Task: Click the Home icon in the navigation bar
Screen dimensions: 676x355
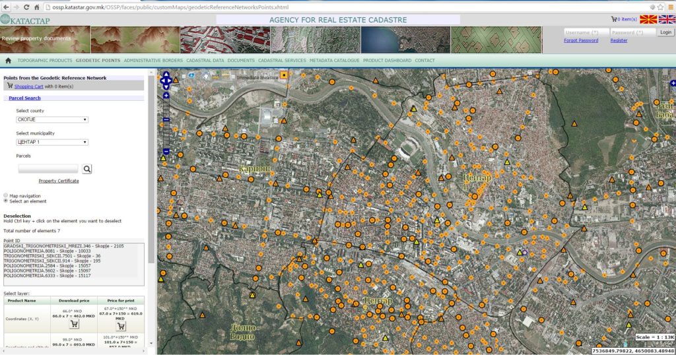Action: 9,61
